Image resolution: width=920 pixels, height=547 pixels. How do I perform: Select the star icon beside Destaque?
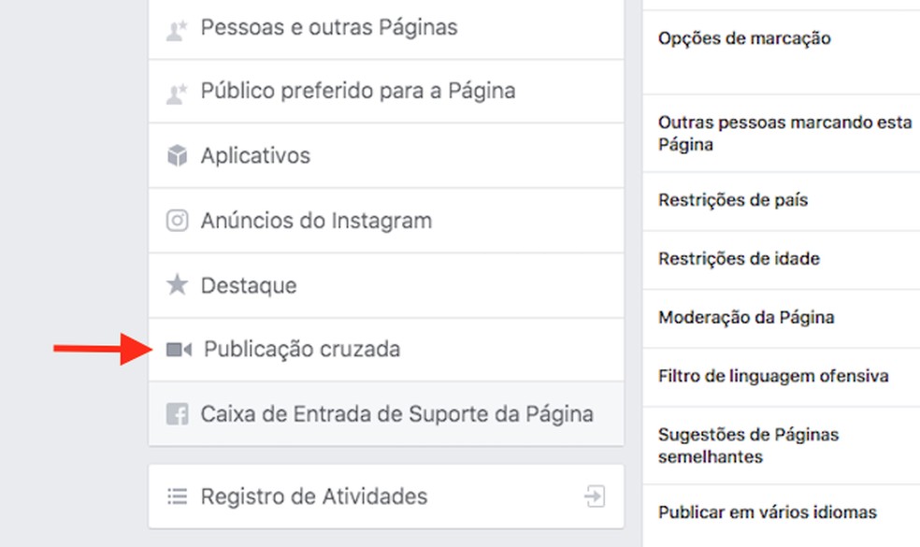pyautogui.click(x=180, y=285)
